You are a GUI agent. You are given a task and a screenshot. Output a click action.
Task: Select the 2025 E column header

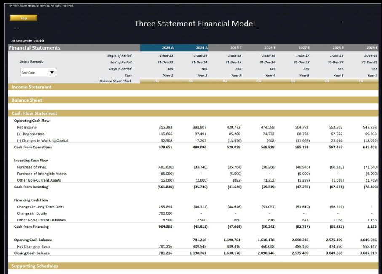[236, 48]
